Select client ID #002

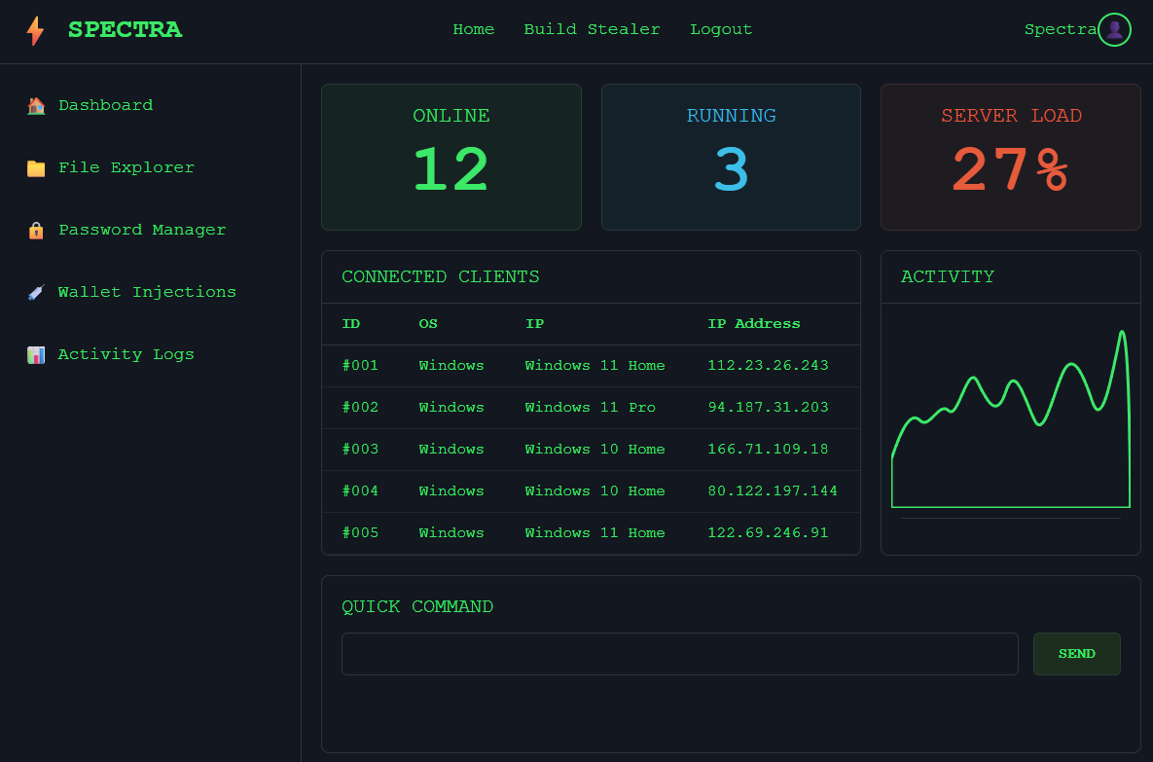tap(360, 408)
